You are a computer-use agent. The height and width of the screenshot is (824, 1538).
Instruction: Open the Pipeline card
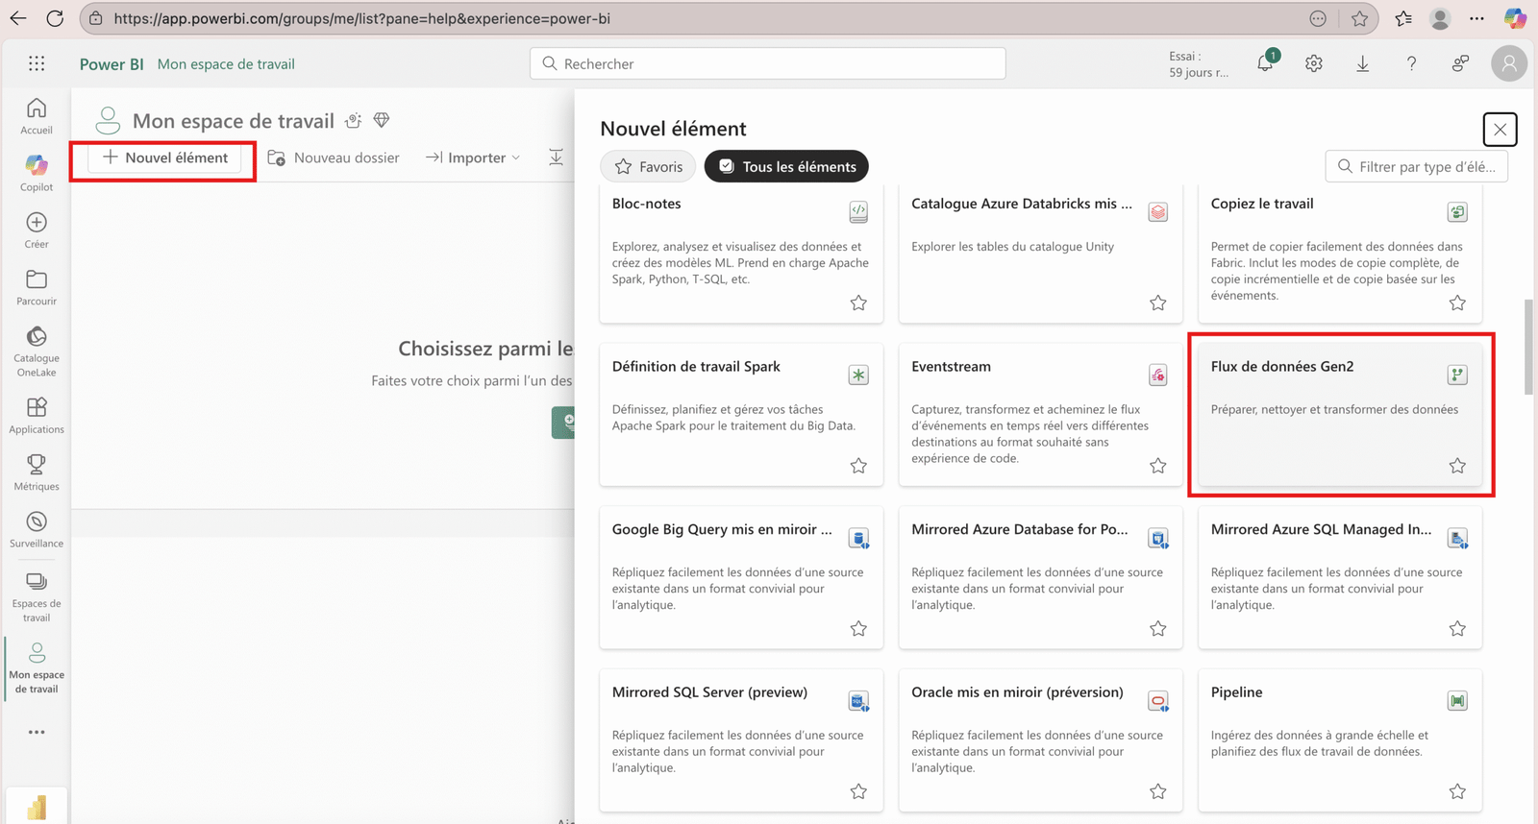point(1340,740)
